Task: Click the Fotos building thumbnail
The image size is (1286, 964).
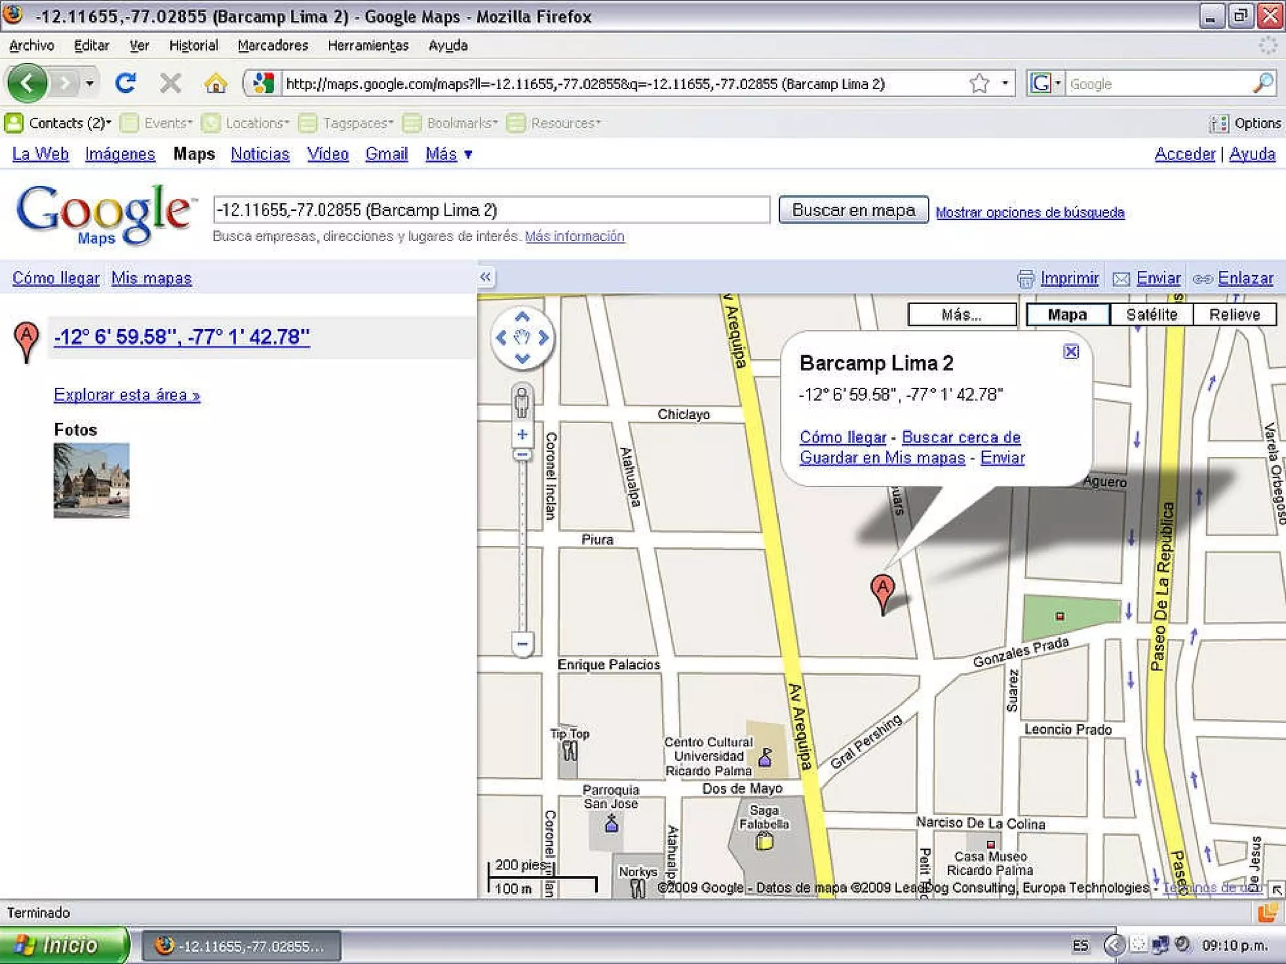Action: point(92,480)
